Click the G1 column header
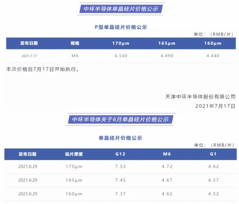This screenshot has height=204, width=239. (x=213, y=154)
